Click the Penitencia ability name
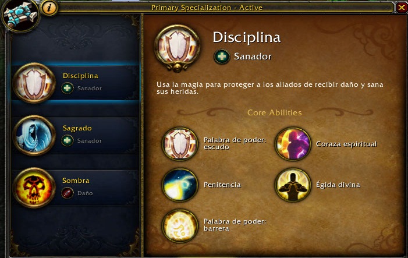Screen dimensions: 408x258 pyautogui.click(x=222, y=185)
